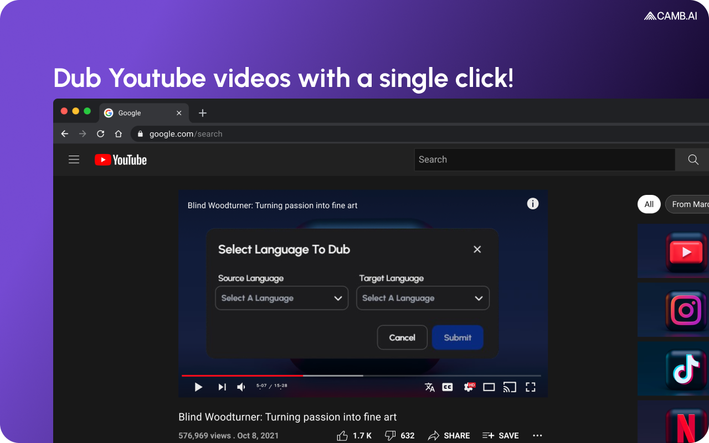709x443 pixels.
Task: Select the All filter chip
Action: 649,204
